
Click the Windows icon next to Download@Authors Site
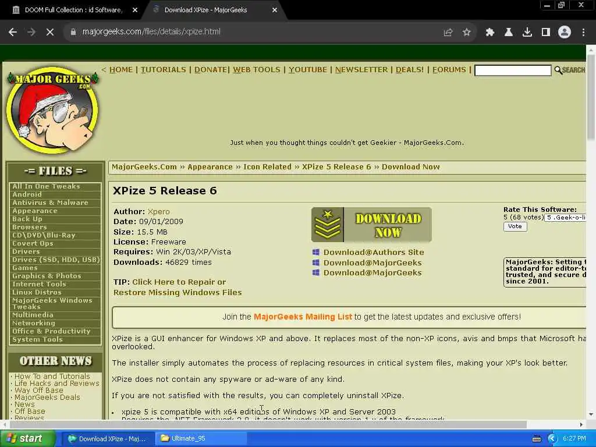(x=316, y=252)
